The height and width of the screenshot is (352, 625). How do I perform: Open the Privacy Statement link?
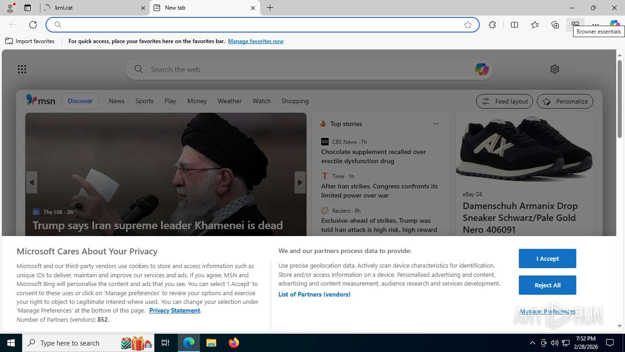175,310
